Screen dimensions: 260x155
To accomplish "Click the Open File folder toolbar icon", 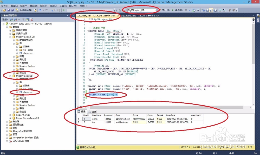I will coord(4,10).
